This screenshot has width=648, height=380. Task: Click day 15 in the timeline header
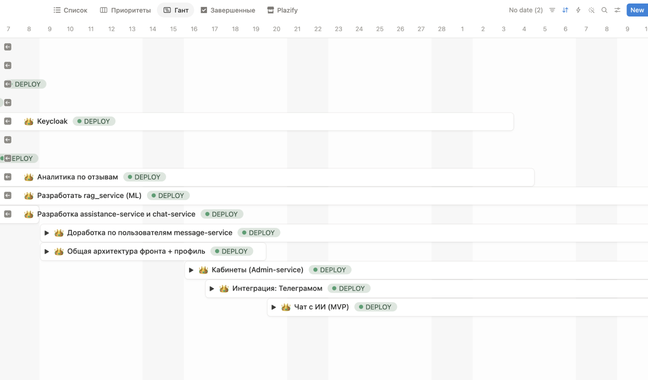click(173, 29)
